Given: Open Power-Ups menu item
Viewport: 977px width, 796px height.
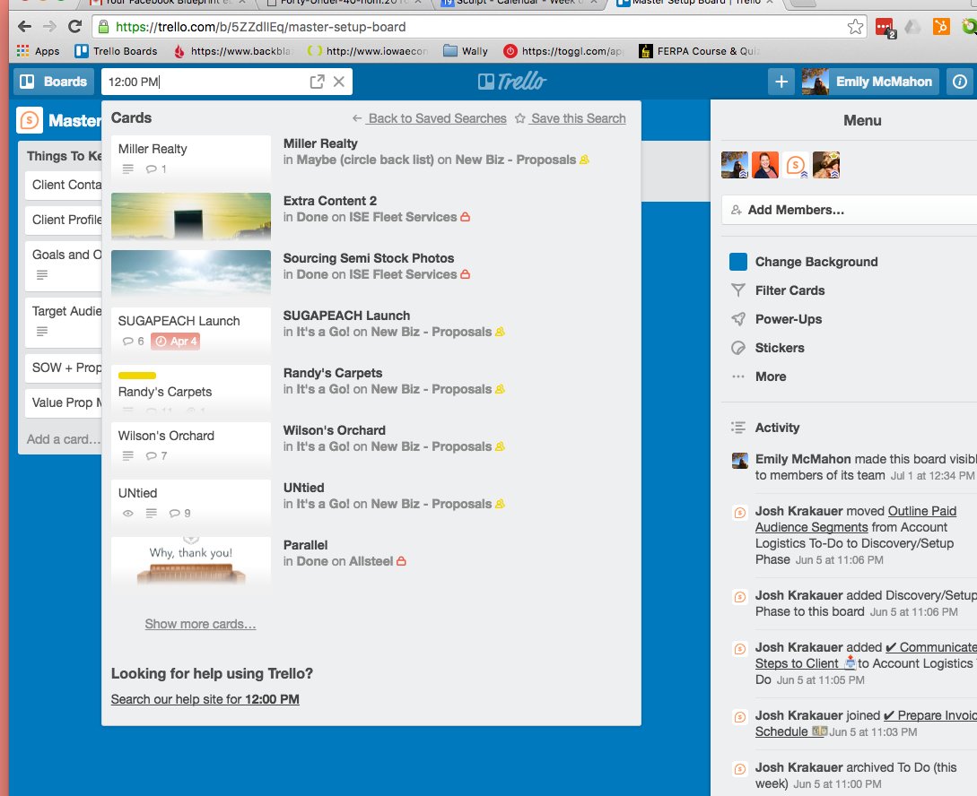Looking at the screenshot, I should [x=776, y=318].
